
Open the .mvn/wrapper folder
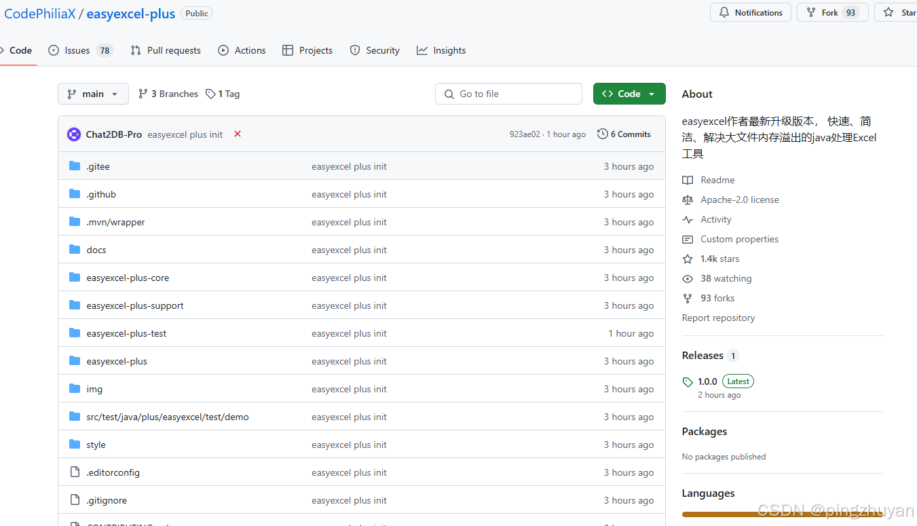click(x=115, y=222)
